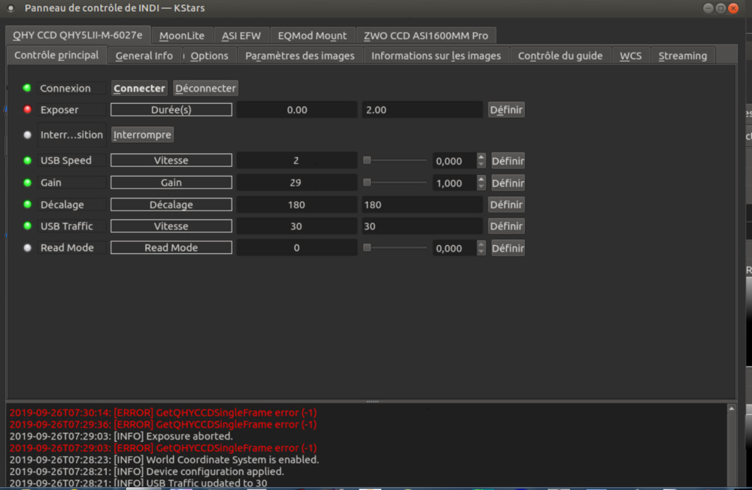Screen dimensions: 752x490
Task: Click the USB Speed status indicator
Action: 27,160
